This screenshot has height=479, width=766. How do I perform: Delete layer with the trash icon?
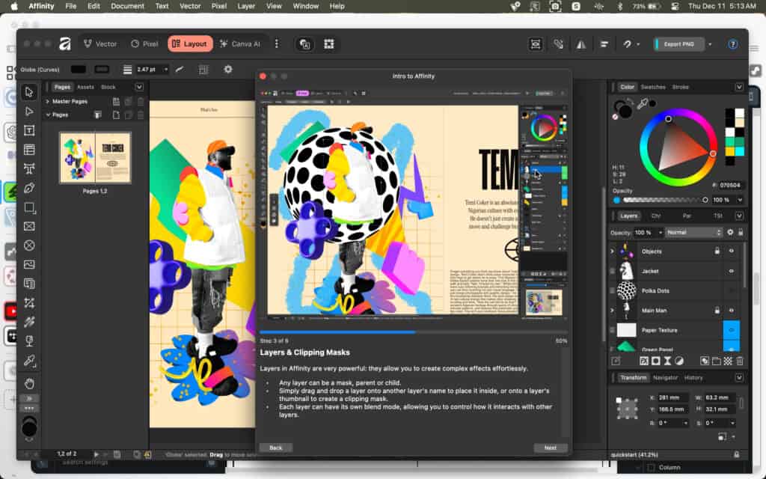pos(739,361)
